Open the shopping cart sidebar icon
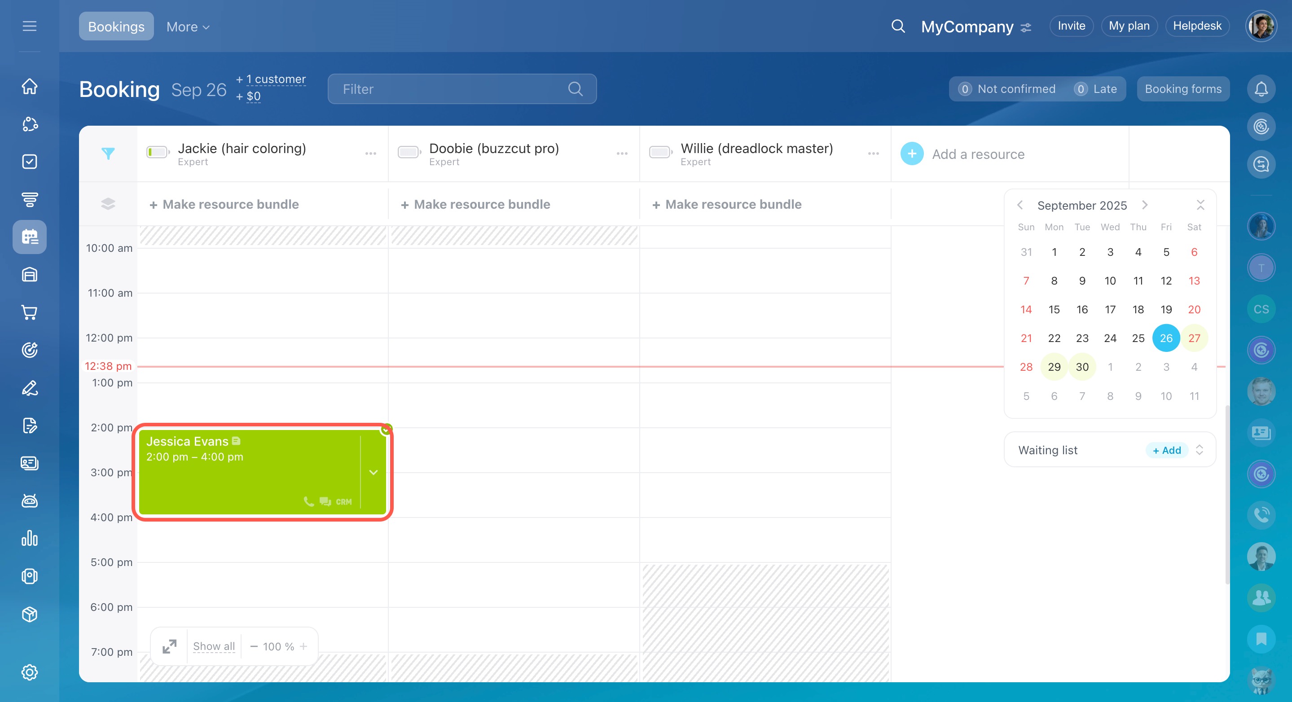Viewport: 1292px width, 702px height. [x=30, y=312]
